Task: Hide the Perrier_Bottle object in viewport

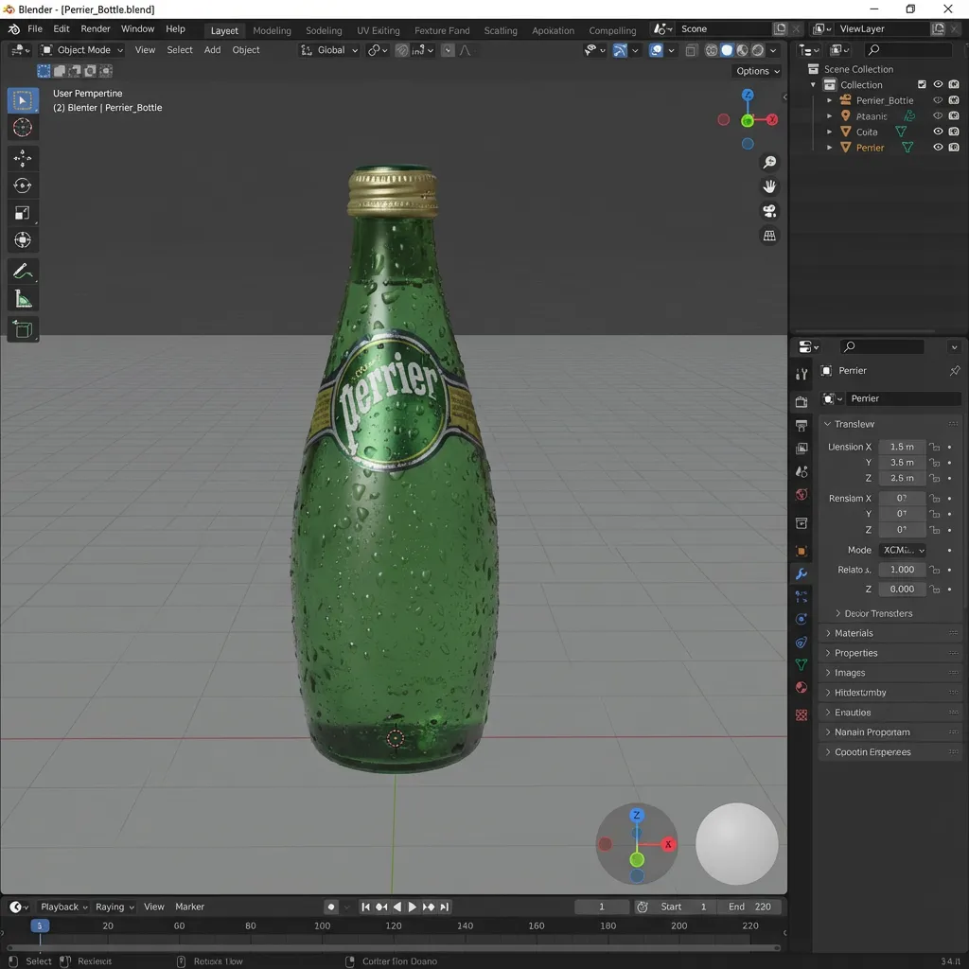Action: [x=938, y=99]
